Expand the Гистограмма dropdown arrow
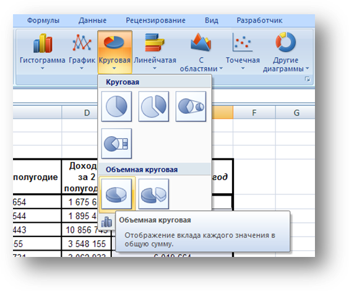Screen dimensions: 349x291 click(43, 69)
